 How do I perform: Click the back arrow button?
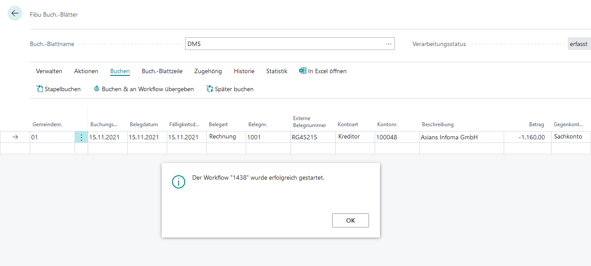[x=15, y=14]
